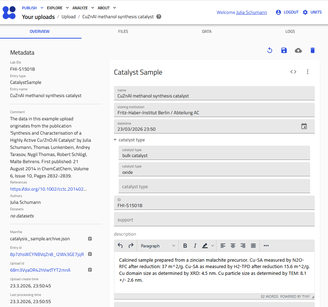Center align the description text
The width and height of the screenshot is (328, 307).
coord(233,246)
